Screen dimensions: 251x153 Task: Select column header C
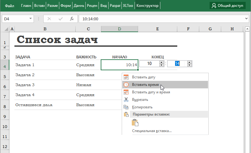[88, 29]
